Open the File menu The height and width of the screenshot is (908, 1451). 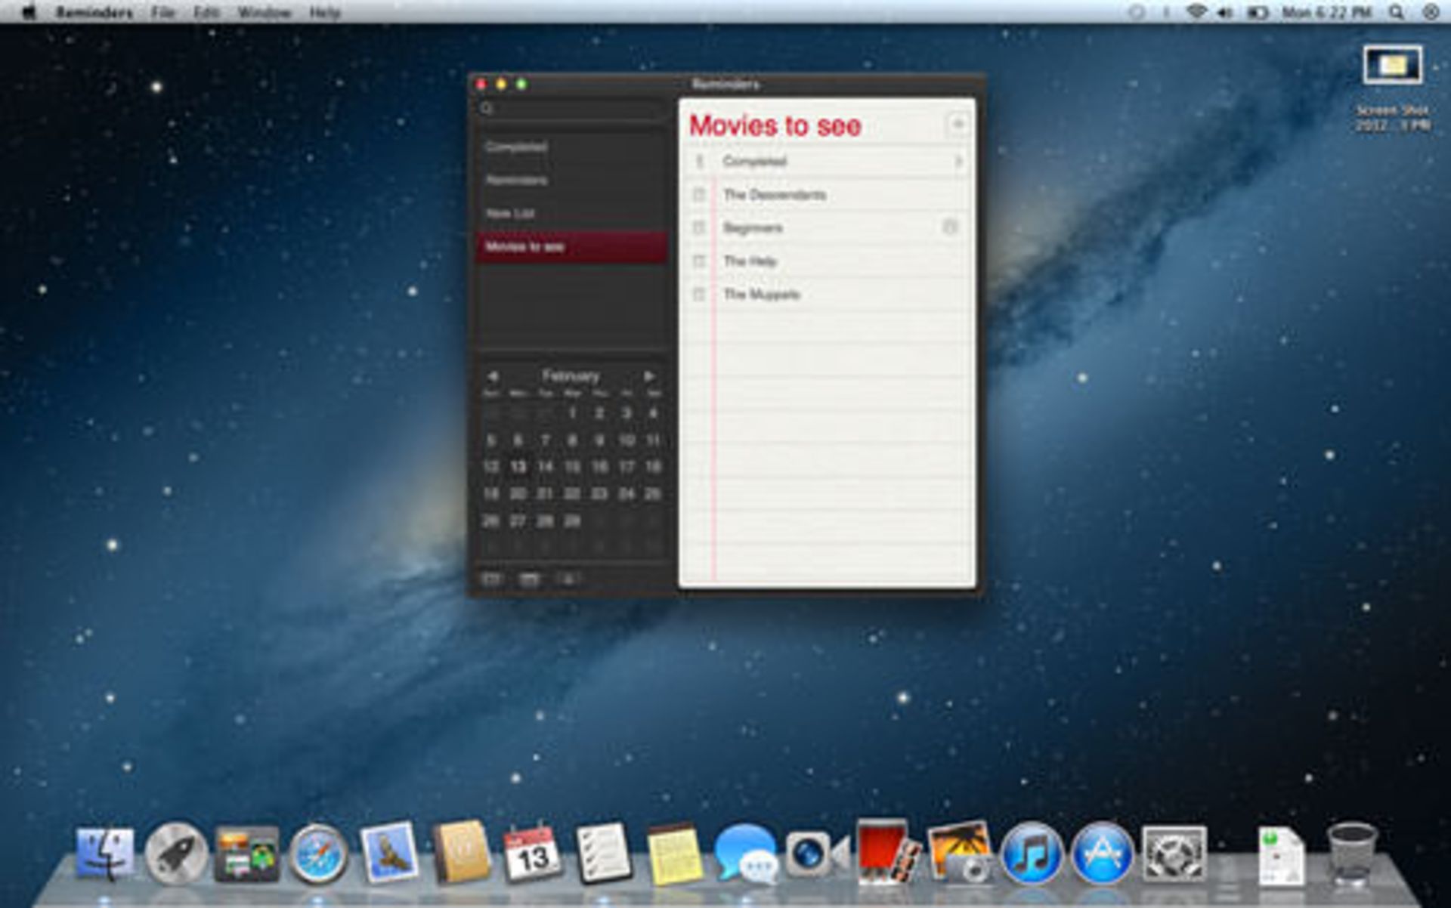point(161,11)
